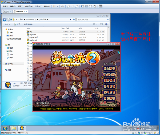Screen dimensions: 160x135
Task: Open Explorer recent locations dropdown
Action: (x=11, y=20)
